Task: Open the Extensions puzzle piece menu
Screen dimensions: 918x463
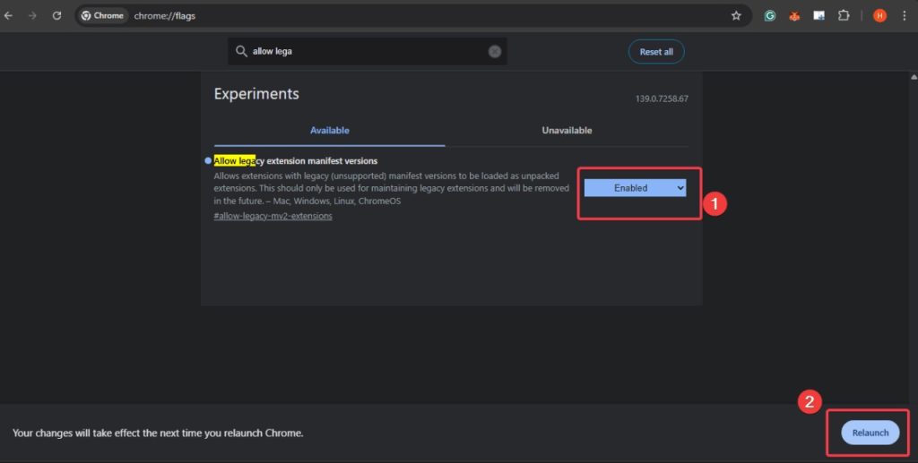Action: click(844, 15)
